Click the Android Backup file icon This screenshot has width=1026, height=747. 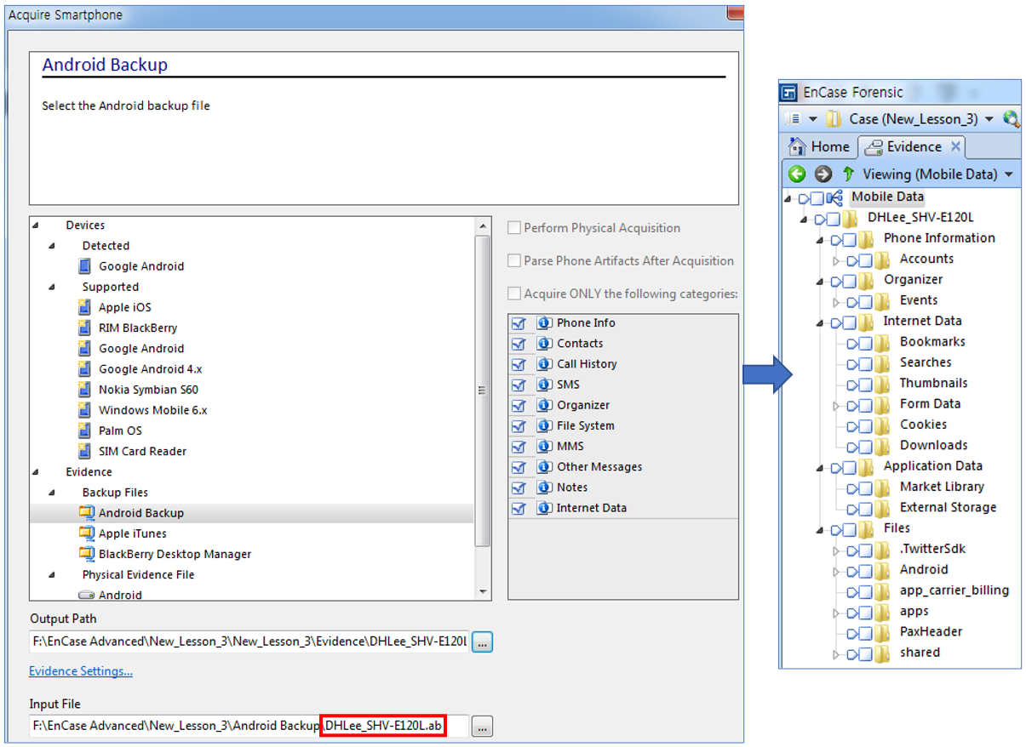(x=86, y=513)
